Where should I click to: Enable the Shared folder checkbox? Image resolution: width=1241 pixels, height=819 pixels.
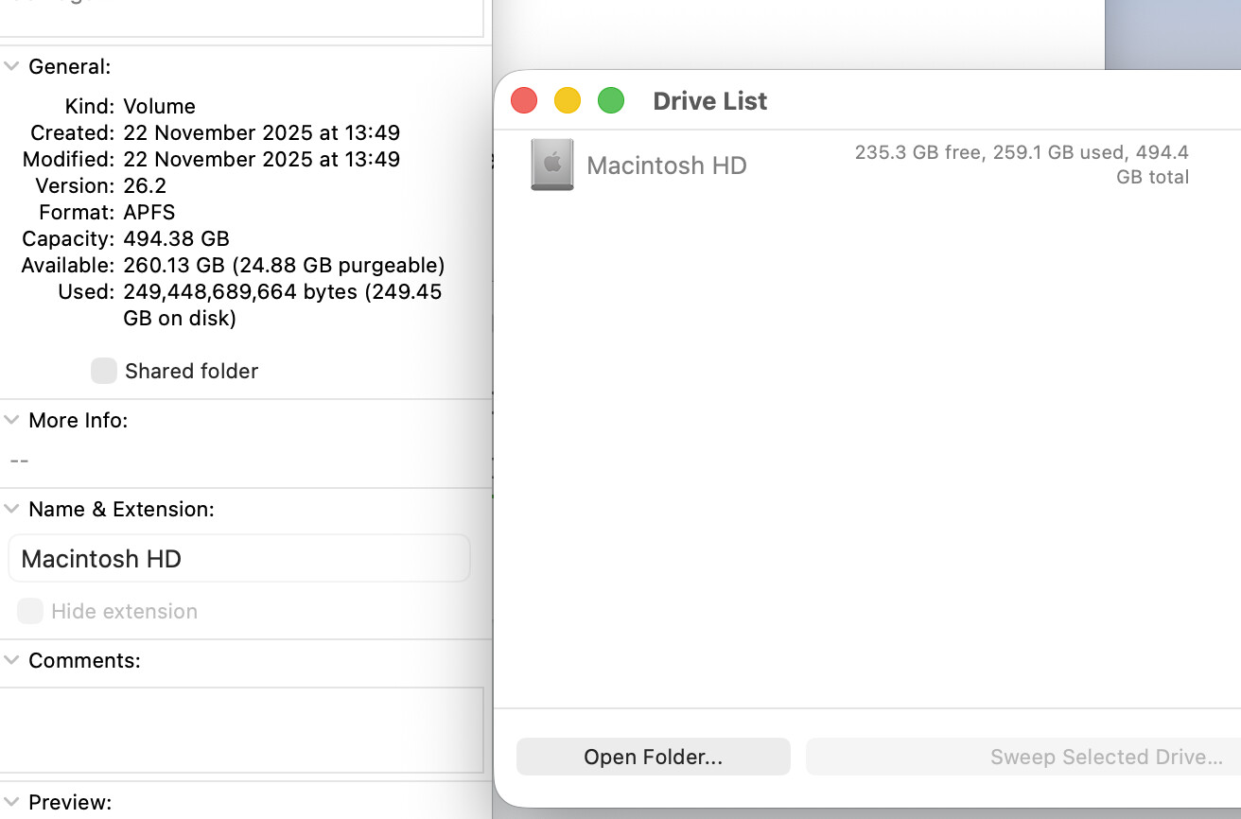coord(104,371)
